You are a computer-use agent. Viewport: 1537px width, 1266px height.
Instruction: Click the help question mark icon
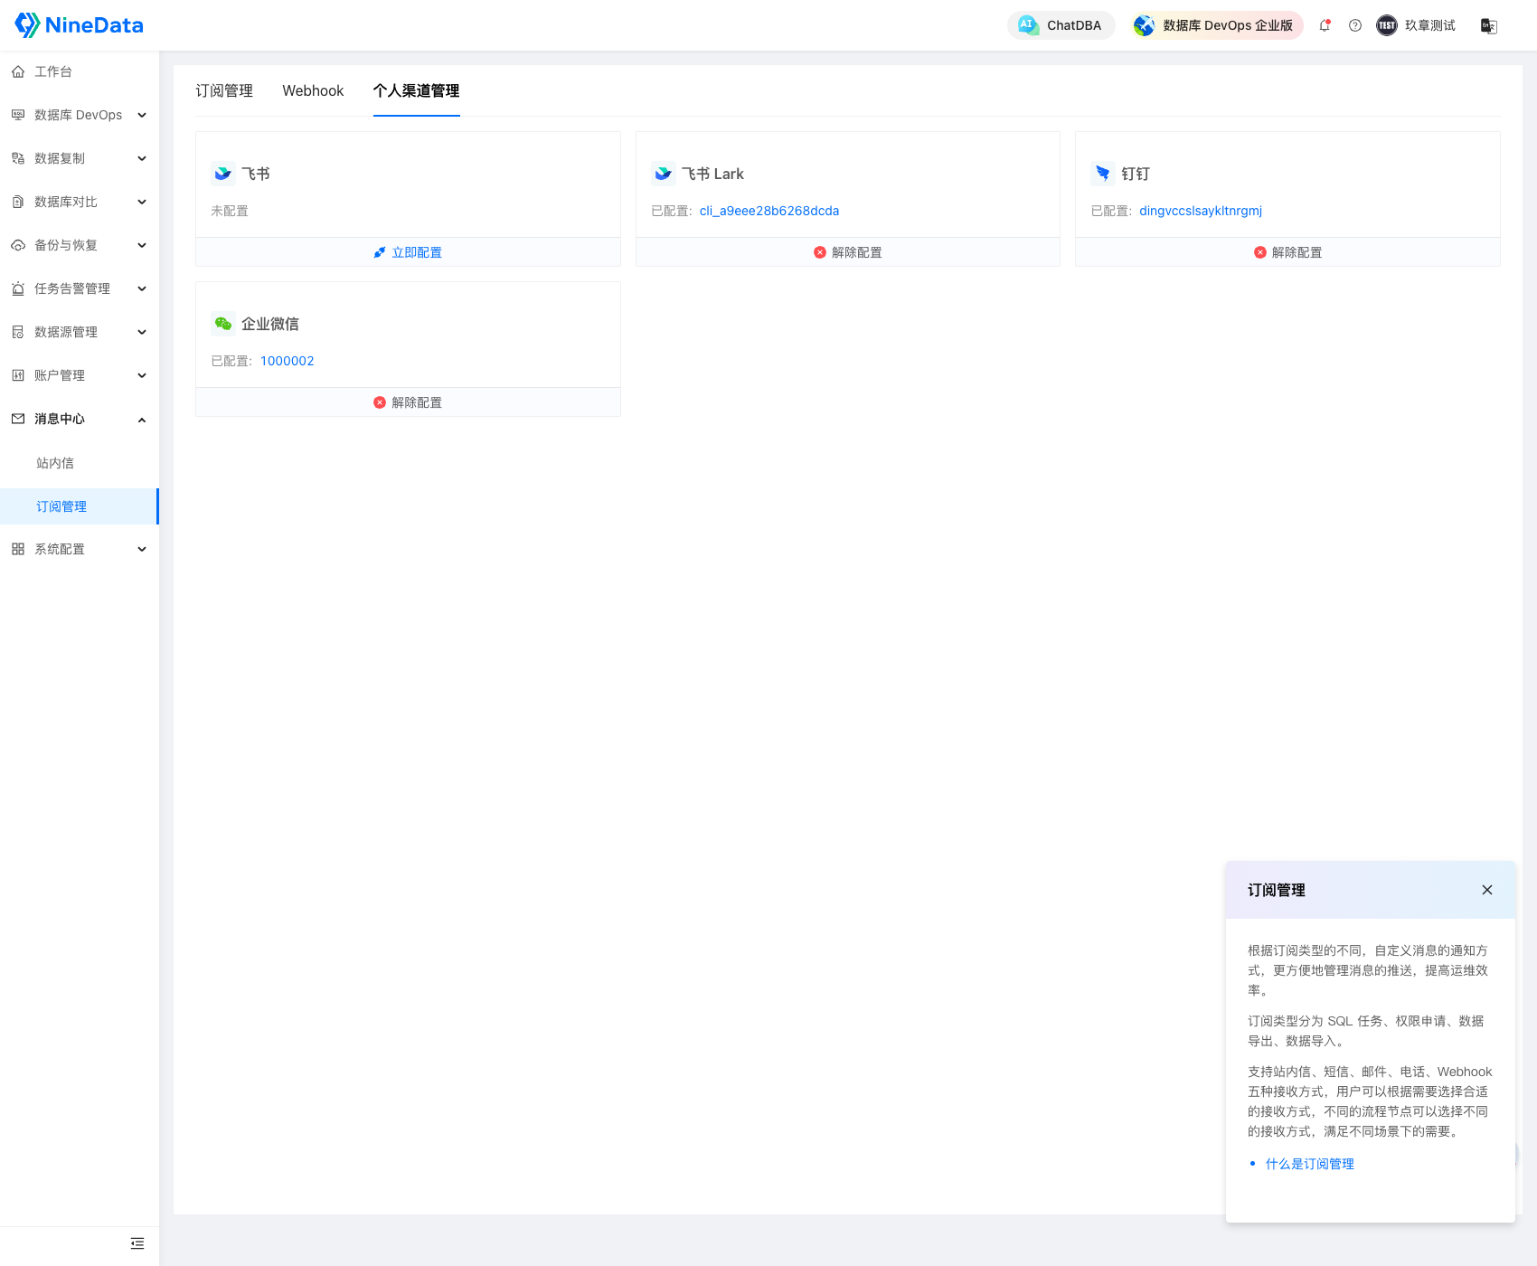[x=1354, y=25]
